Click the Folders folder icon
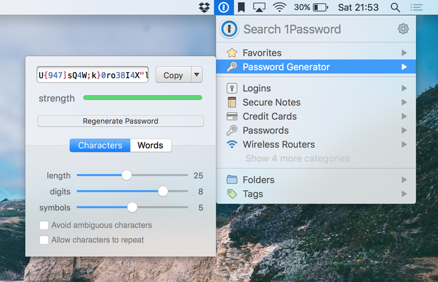This screenshot has width=438, height=282. [232, 179]
